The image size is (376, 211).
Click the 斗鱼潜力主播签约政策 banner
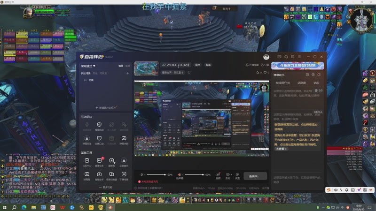coord(298,66)
